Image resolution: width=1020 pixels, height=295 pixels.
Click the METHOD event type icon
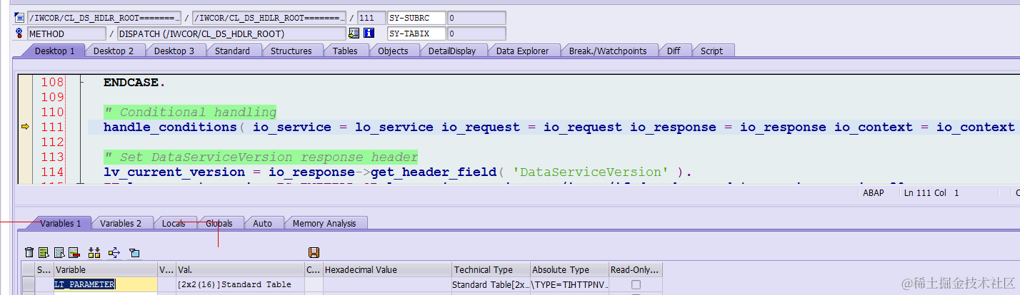(19, 33)
